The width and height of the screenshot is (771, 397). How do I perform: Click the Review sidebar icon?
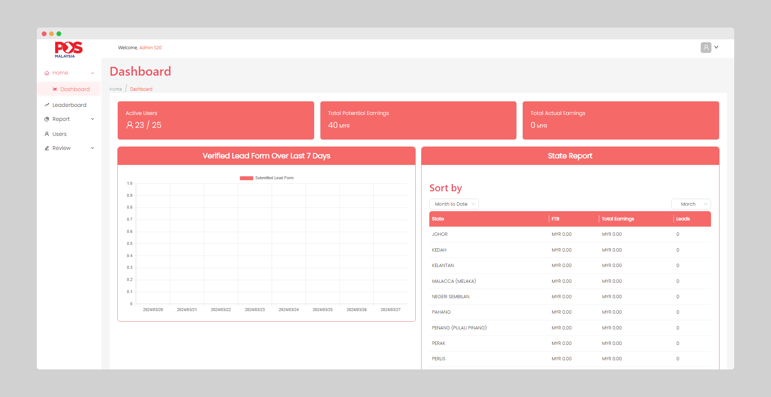(x=47, y=148)
